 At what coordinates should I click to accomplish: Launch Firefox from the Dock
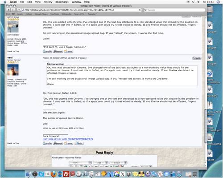(54, 174)
